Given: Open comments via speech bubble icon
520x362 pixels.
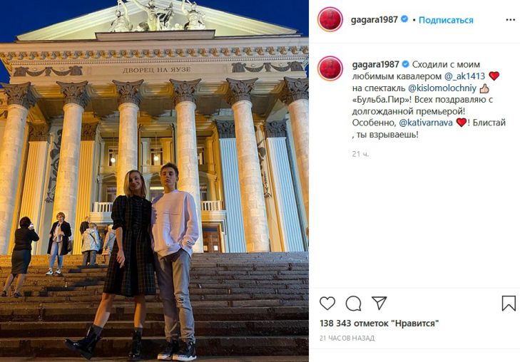Looking at the screenshot, I should click(353, 303).
